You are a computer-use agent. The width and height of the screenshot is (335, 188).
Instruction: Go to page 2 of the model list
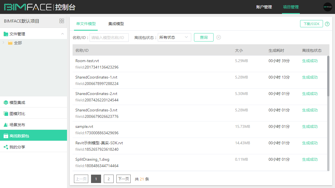[x=109, y=179]
